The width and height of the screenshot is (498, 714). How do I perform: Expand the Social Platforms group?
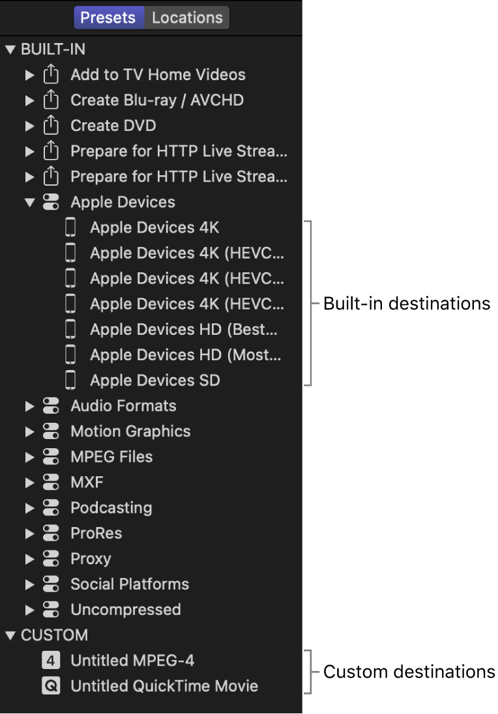[x=30, y=584]
